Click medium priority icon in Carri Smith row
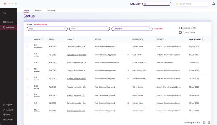The height and width of the screenshot is (125, 217). coord(128,55)
